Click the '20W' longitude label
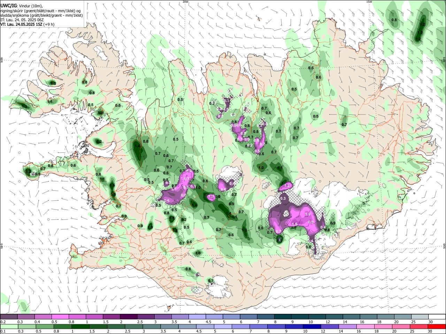Image resolution: width=446 pixels, height=334 pixels. [x=186, y=2]
